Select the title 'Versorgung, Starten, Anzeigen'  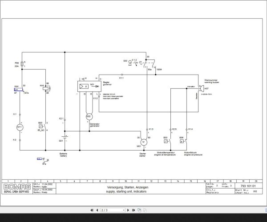point(128,187)
